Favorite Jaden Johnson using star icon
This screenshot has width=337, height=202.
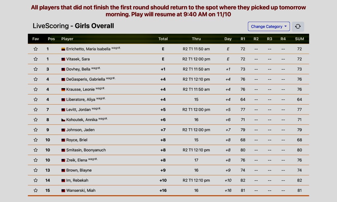pyautogui.click(x=36, y=130)
